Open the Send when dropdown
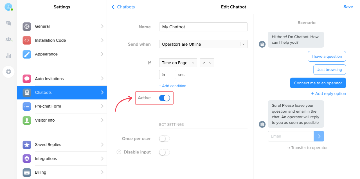 point(203,44)
